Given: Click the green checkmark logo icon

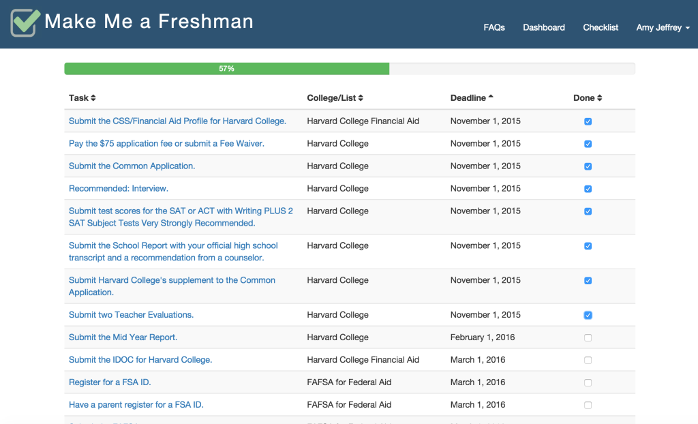Looking at the screenshot, I should point(23,22).
